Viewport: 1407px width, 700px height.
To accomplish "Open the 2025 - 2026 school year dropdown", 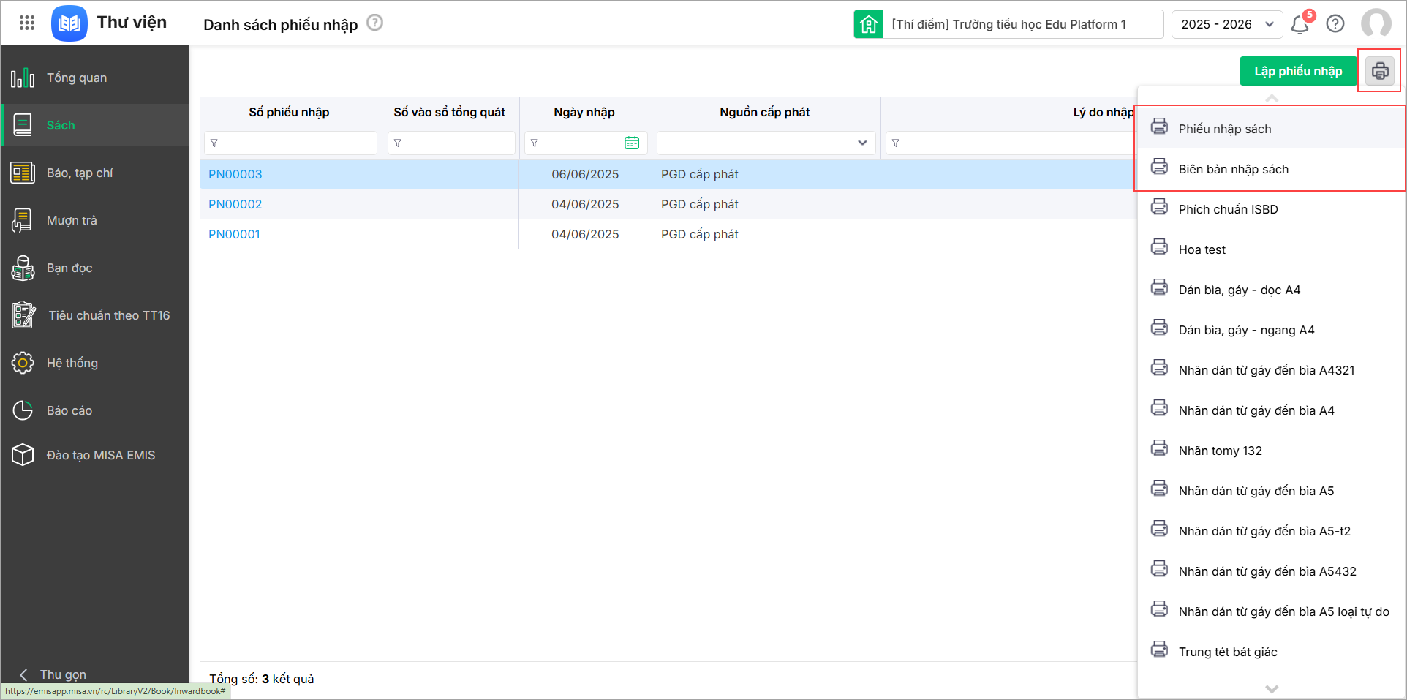I will coord(1227,24).
